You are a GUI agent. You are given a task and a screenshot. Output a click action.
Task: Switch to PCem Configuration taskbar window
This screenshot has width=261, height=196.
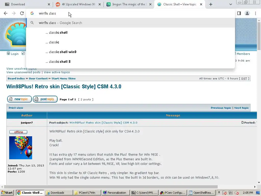[x=173, y=193]
